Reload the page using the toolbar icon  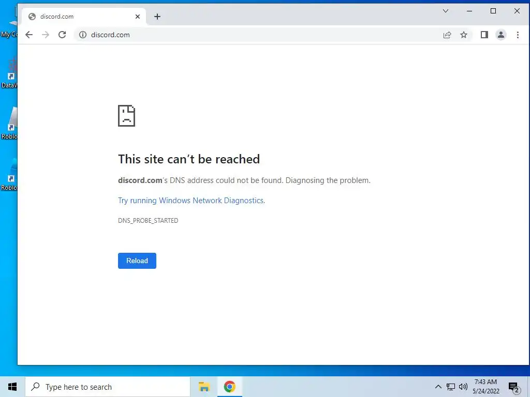62,35
